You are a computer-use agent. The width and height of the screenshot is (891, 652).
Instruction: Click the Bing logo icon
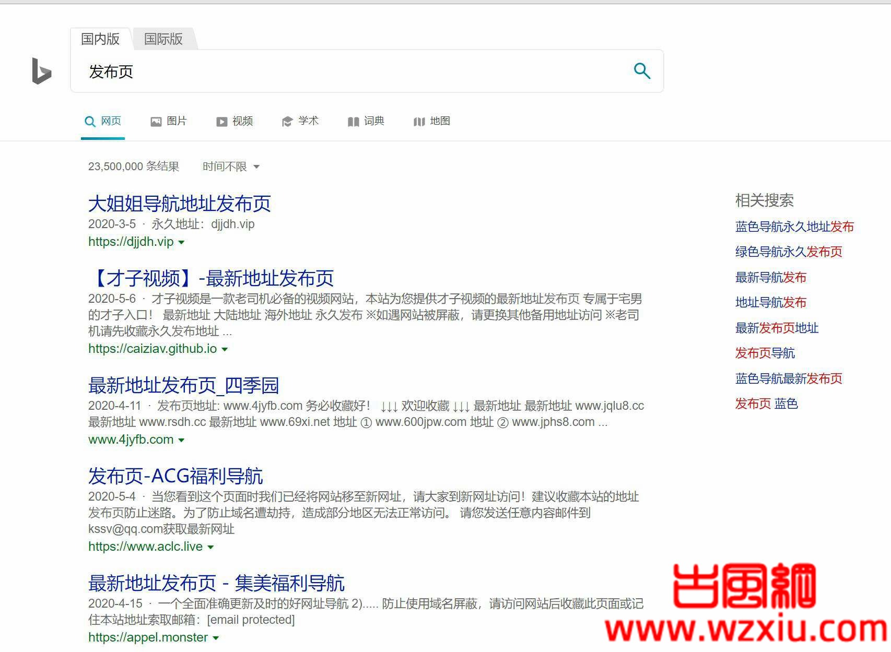(x=42, y=71)
